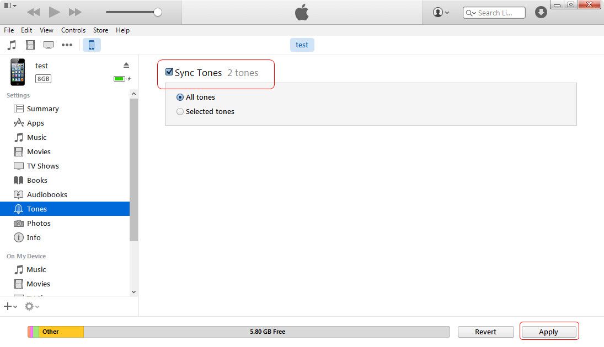This screenshot has height=347, width=604.
Task: Open TV Shows in Settings
Action: (x=65, y=166)
